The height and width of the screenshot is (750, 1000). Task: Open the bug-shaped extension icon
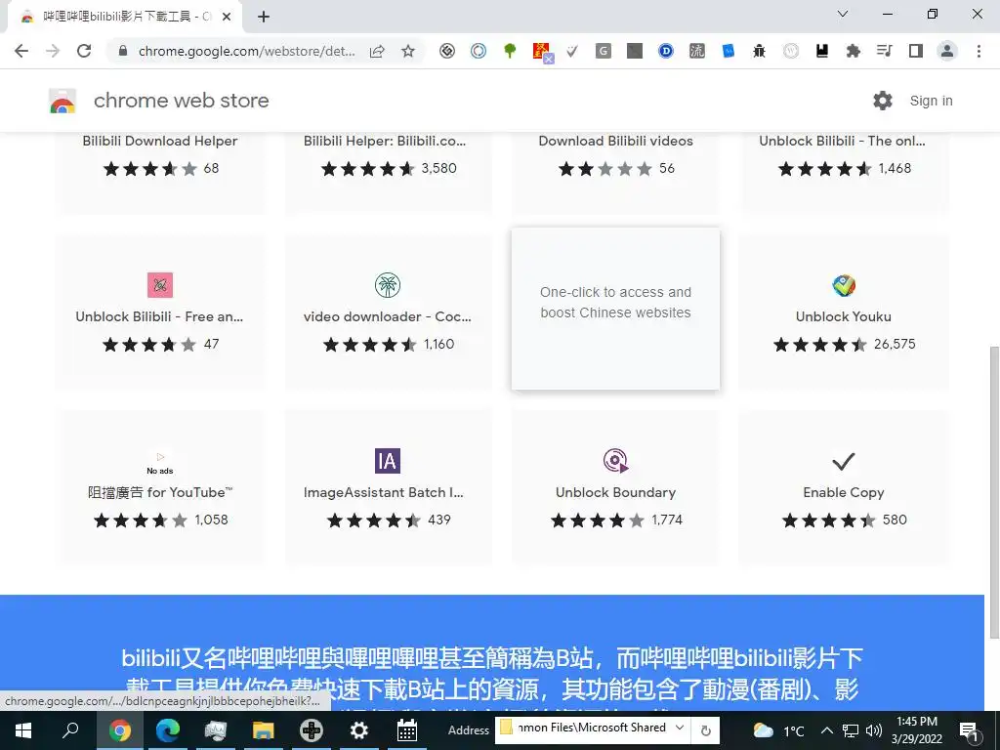pyautogui.click(x=759, y=51)
